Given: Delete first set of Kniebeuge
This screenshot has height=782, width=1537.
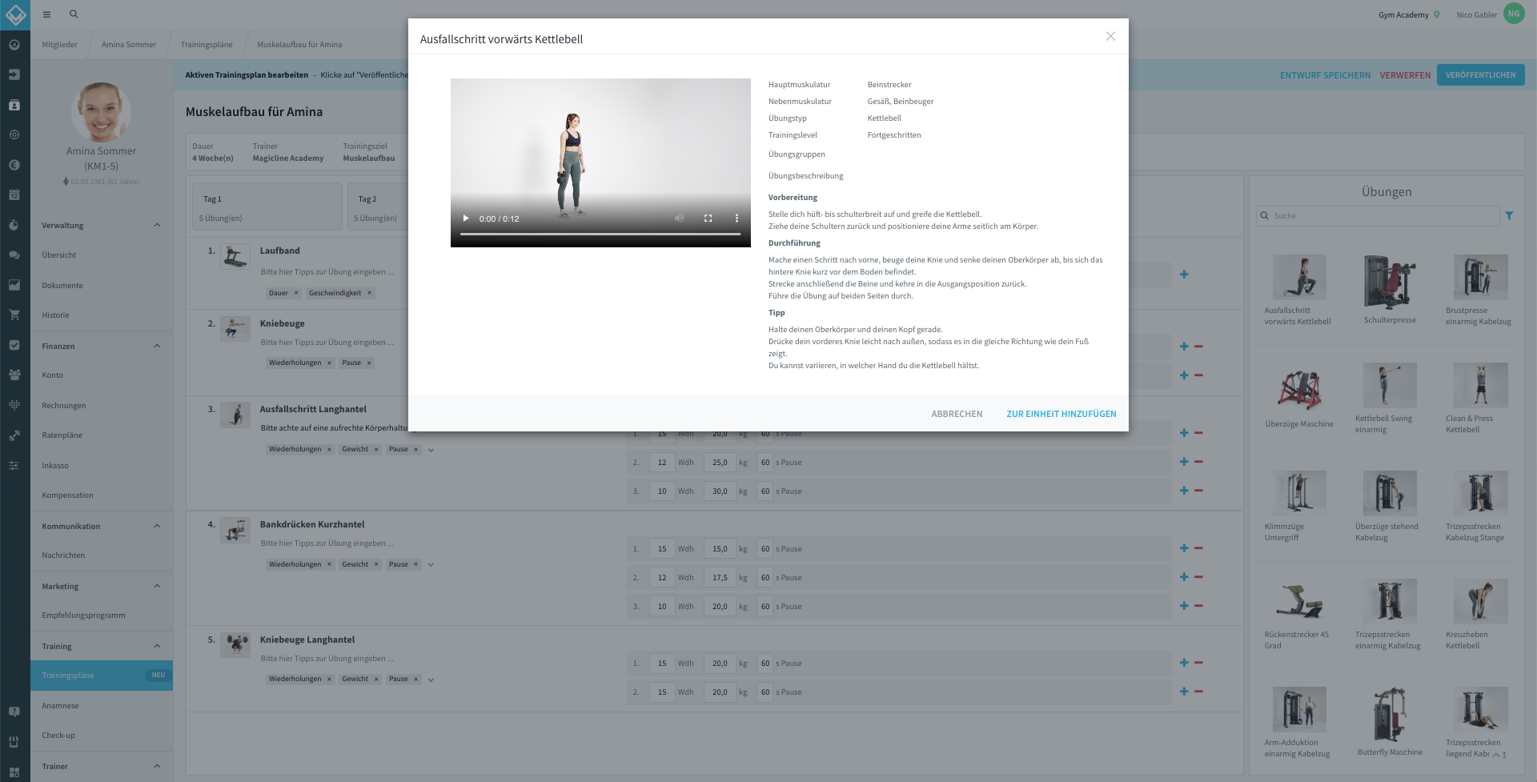Looking at the screenshot, I should point(1198,347).
